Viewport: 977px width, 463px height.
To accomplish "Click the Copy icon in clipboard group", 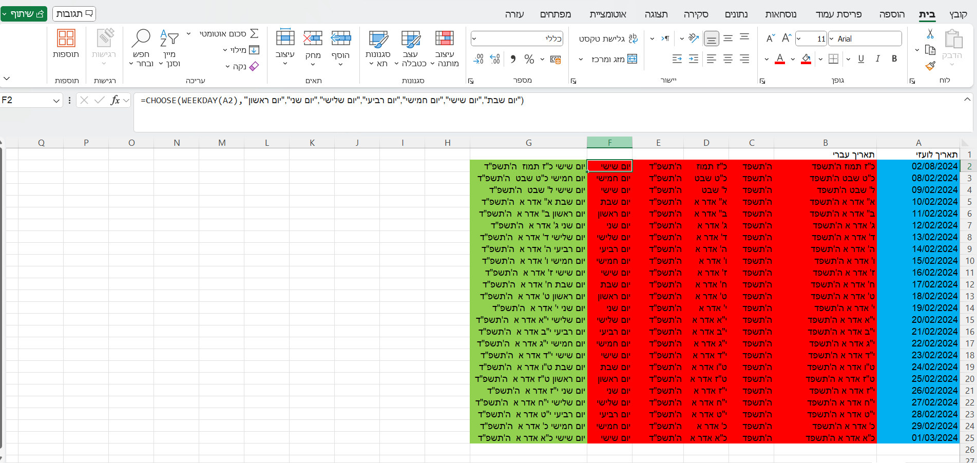I will pos(930,50).
